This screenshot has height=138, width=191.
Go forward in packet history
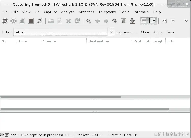106,21
